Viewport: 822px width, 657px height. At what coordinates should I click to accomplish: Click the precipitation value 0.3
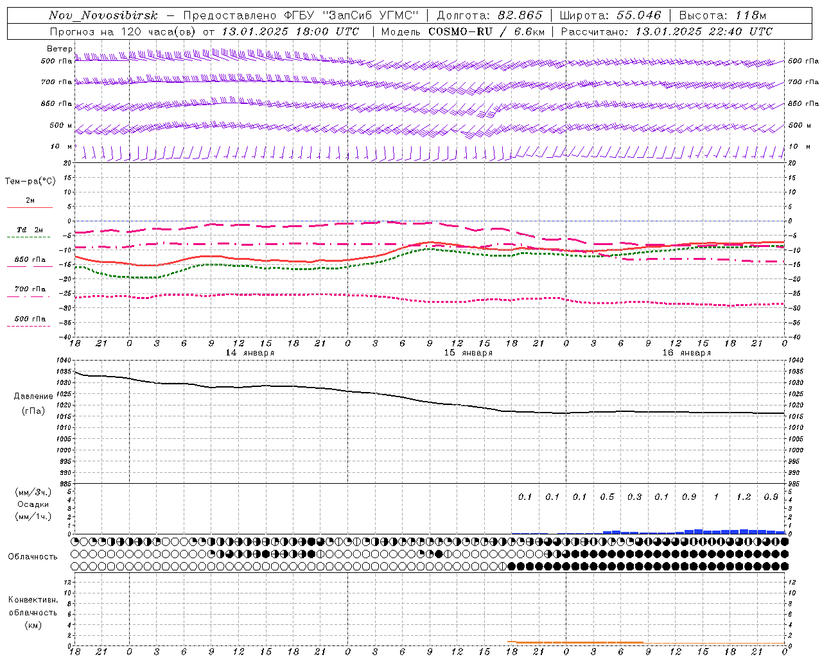point(634,497)
